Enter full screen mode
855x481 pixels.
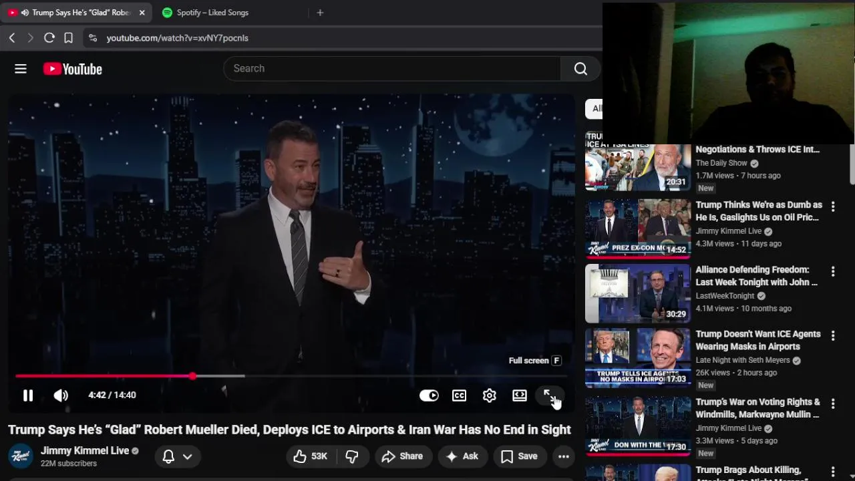[x=549, y=395]
